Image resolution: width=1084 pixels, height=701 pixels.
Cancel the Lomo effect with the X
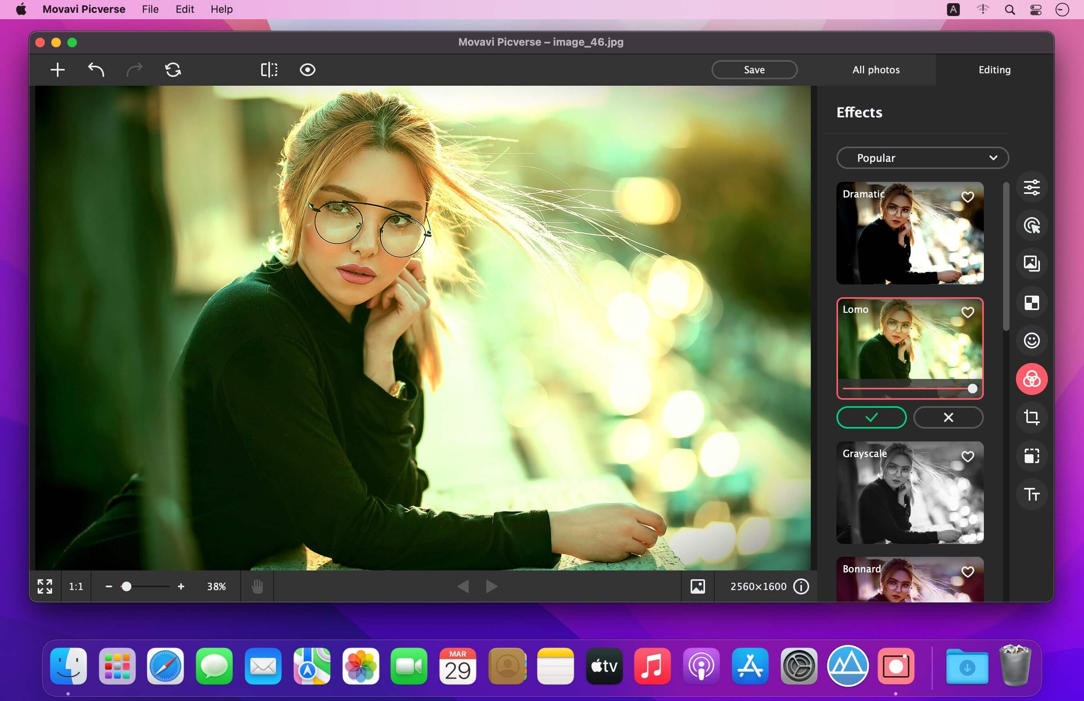948,417
